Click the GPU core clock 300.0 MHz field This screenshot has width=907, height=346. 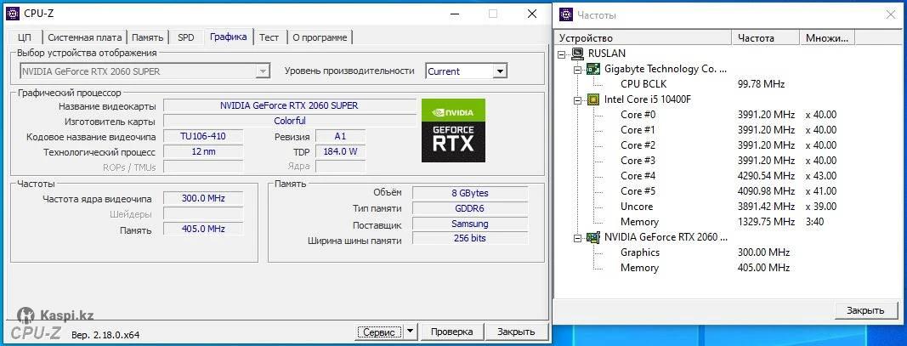pyautogui.click(x=203, y=198)
